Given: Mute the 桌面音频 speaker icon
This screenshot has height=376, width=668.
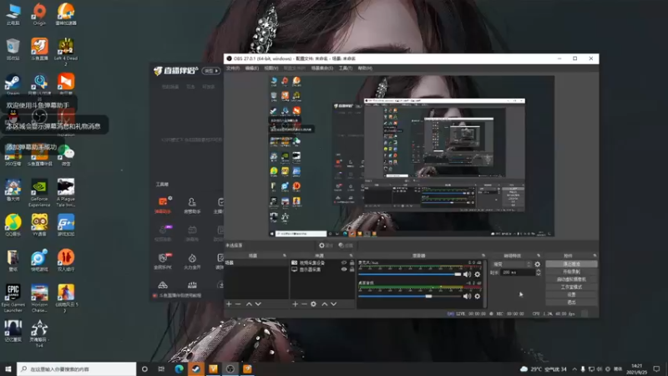Looking at the screenshot, I should tap(467, 297).
